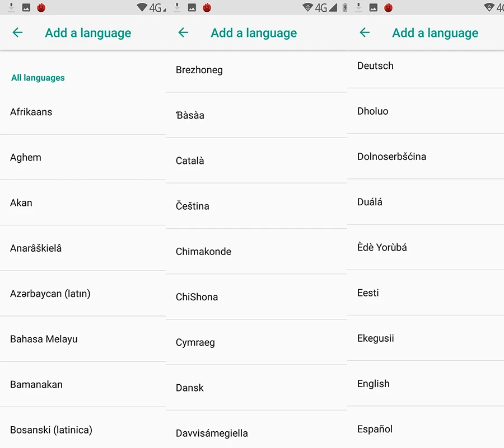This screenshot has width=504, height=448.
Task: Tap back arrow on middle screen
Action: (183, 32)
